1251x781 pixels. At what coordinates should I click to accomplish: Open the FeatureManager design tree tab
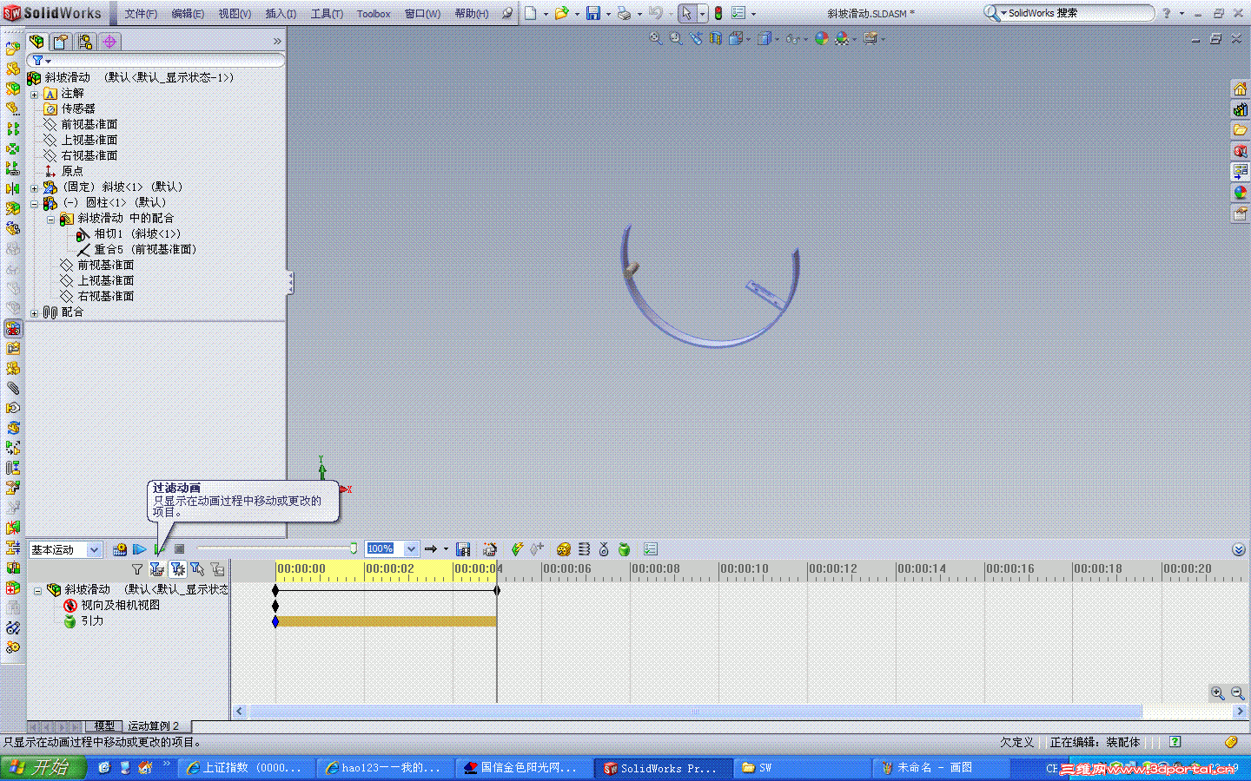(37, 42)
